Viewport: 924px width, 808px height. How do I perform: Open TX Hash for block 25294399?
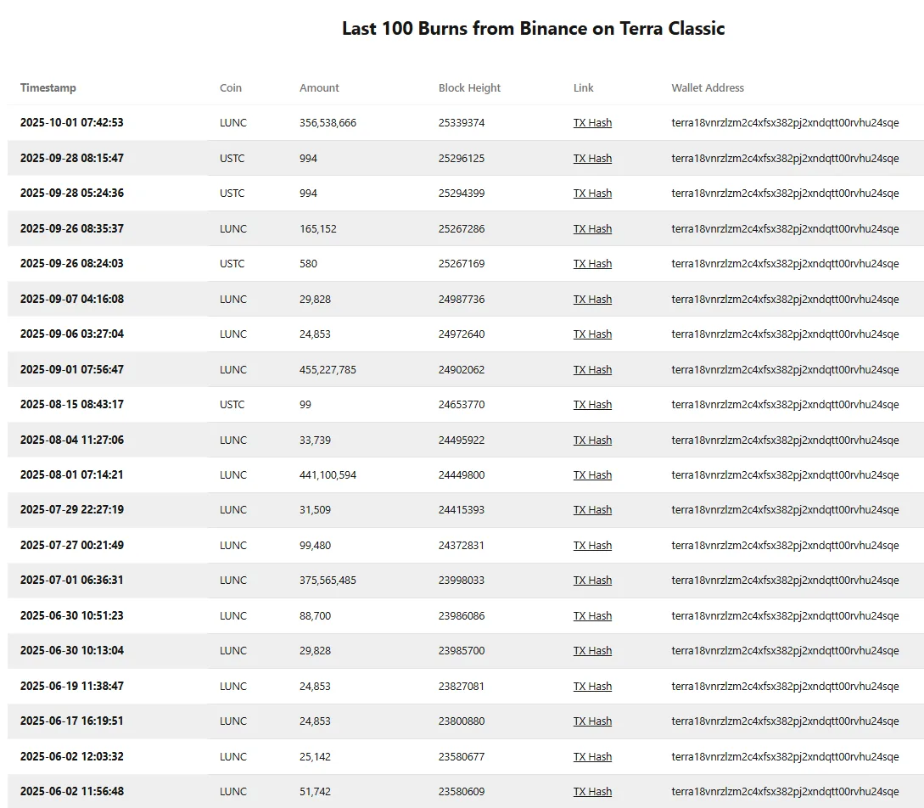(592, 194)
